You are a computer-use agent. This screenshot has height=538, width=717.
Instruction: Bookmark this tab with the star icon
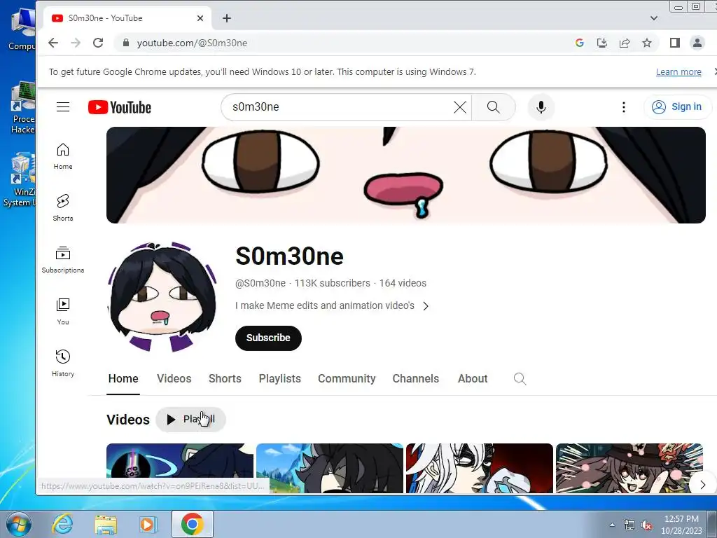click(x=646, y=43)
